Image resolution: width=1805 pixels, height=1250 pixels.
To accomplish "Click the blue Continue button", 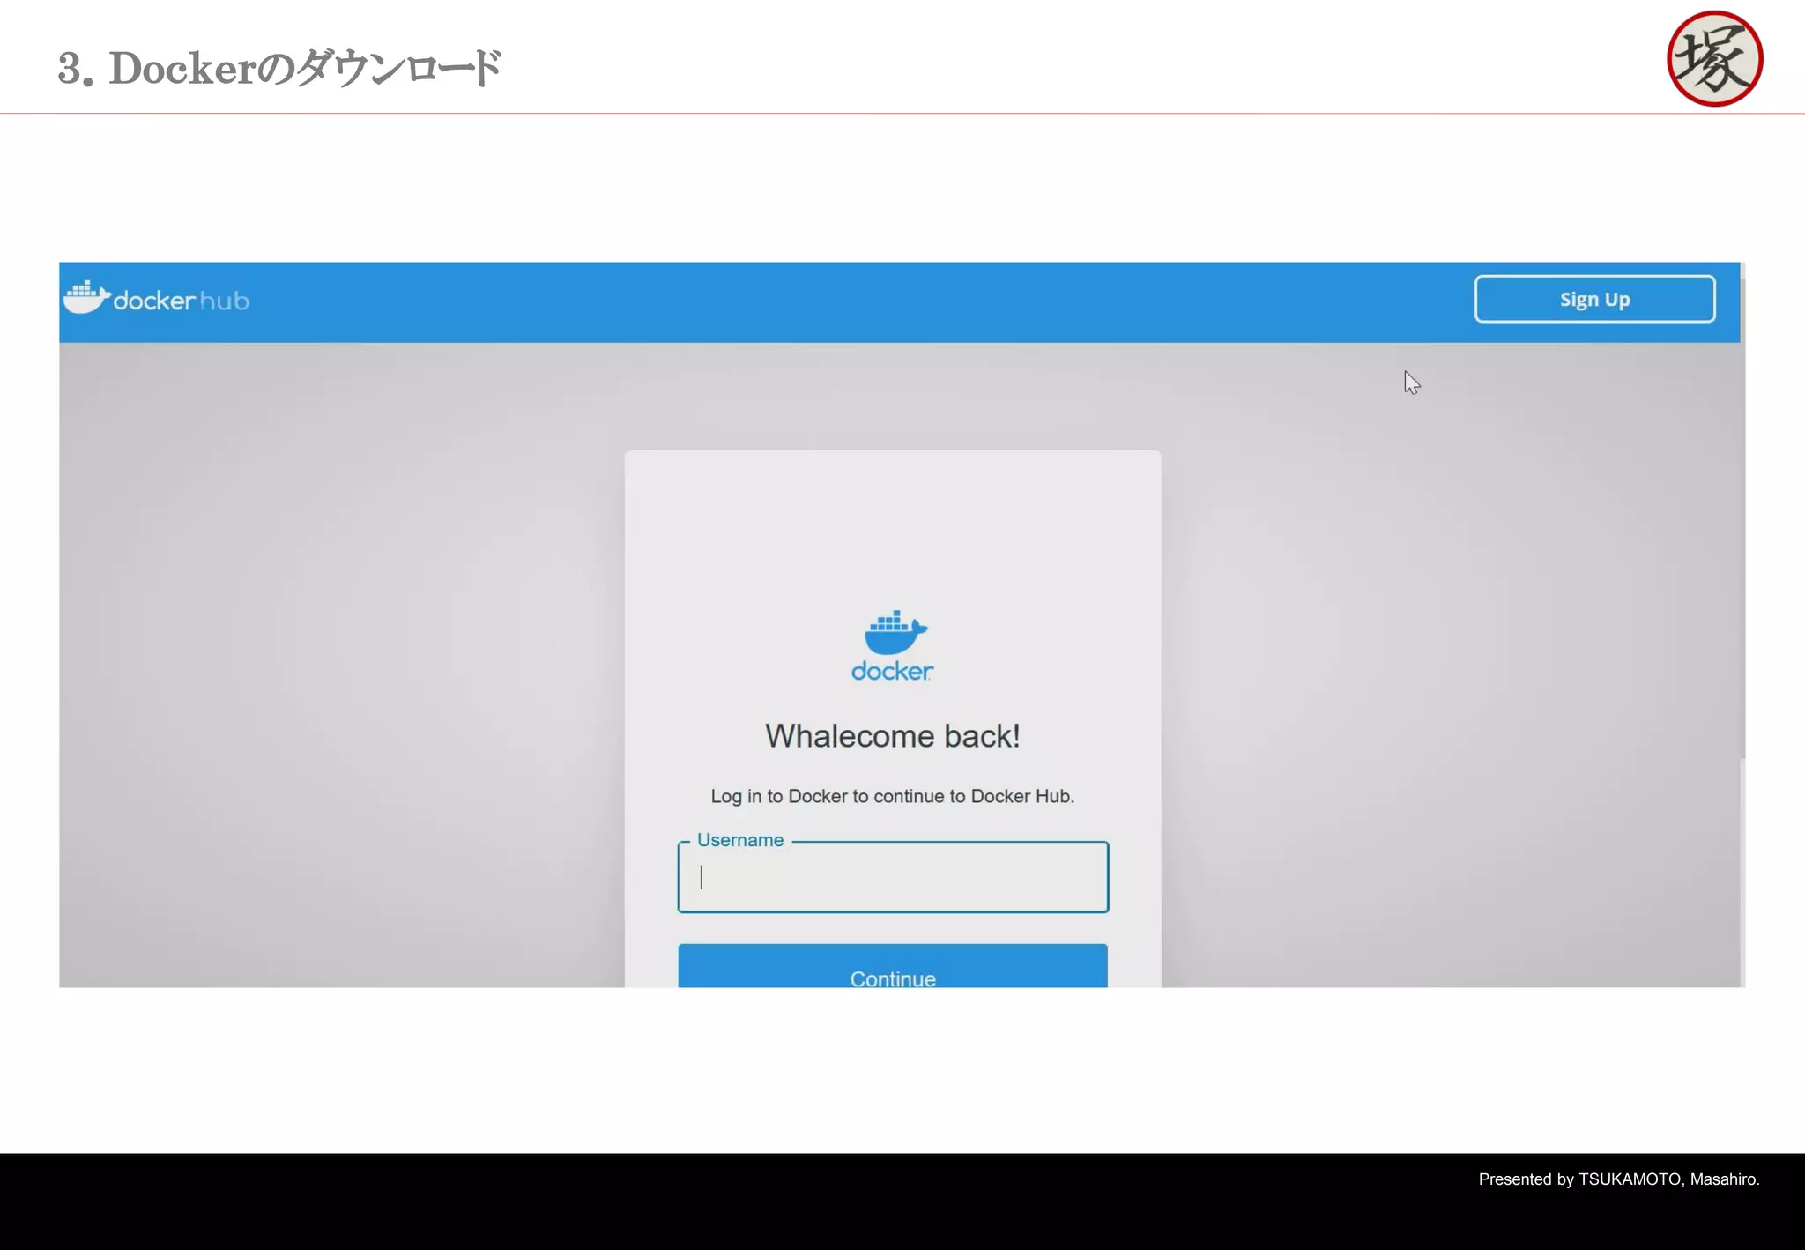I will 893,966.
